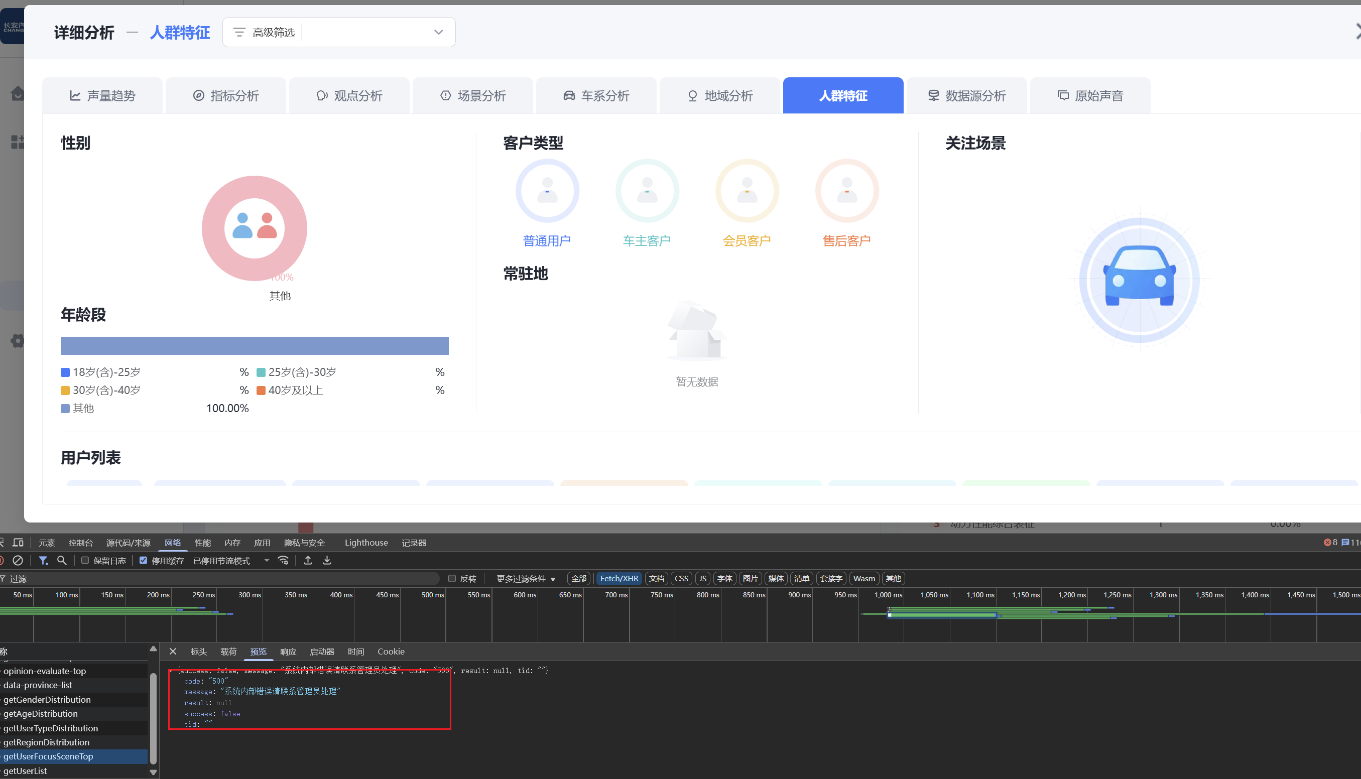This screenshot has width=1361, height=779.
Task: Select the getUserList request
Action: [x=25, y=770]
